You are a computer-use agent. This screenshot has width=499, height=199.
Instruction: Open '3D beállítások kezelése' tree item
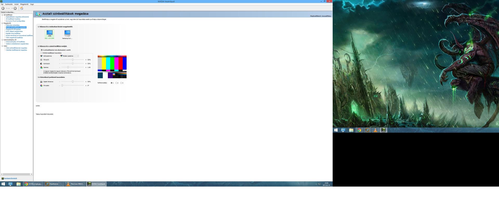tap(13, 19)
